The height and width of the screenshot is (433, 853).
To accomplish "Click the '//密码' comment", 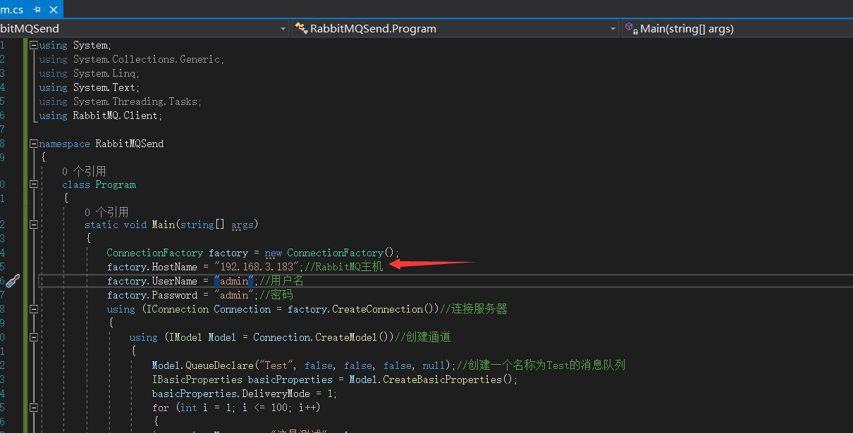I will point(276,295).
